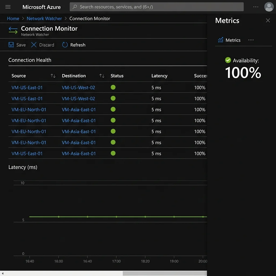Screen dimensions: 276x276
Task: Click the Connection Health heading
Action: point(30,60)
